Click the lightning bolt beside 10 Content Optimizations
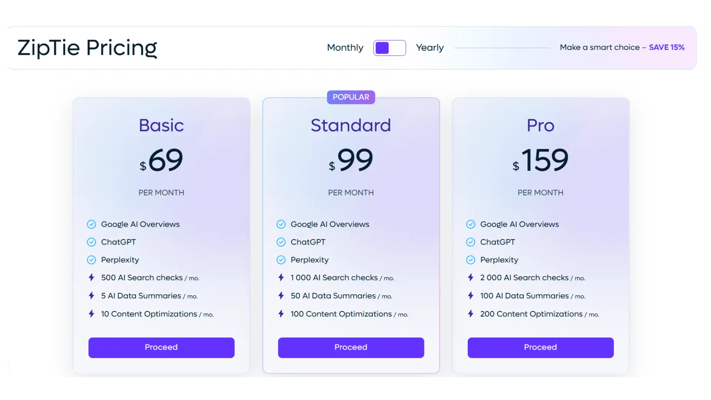 pyautogui.click(x=91, y=314)
